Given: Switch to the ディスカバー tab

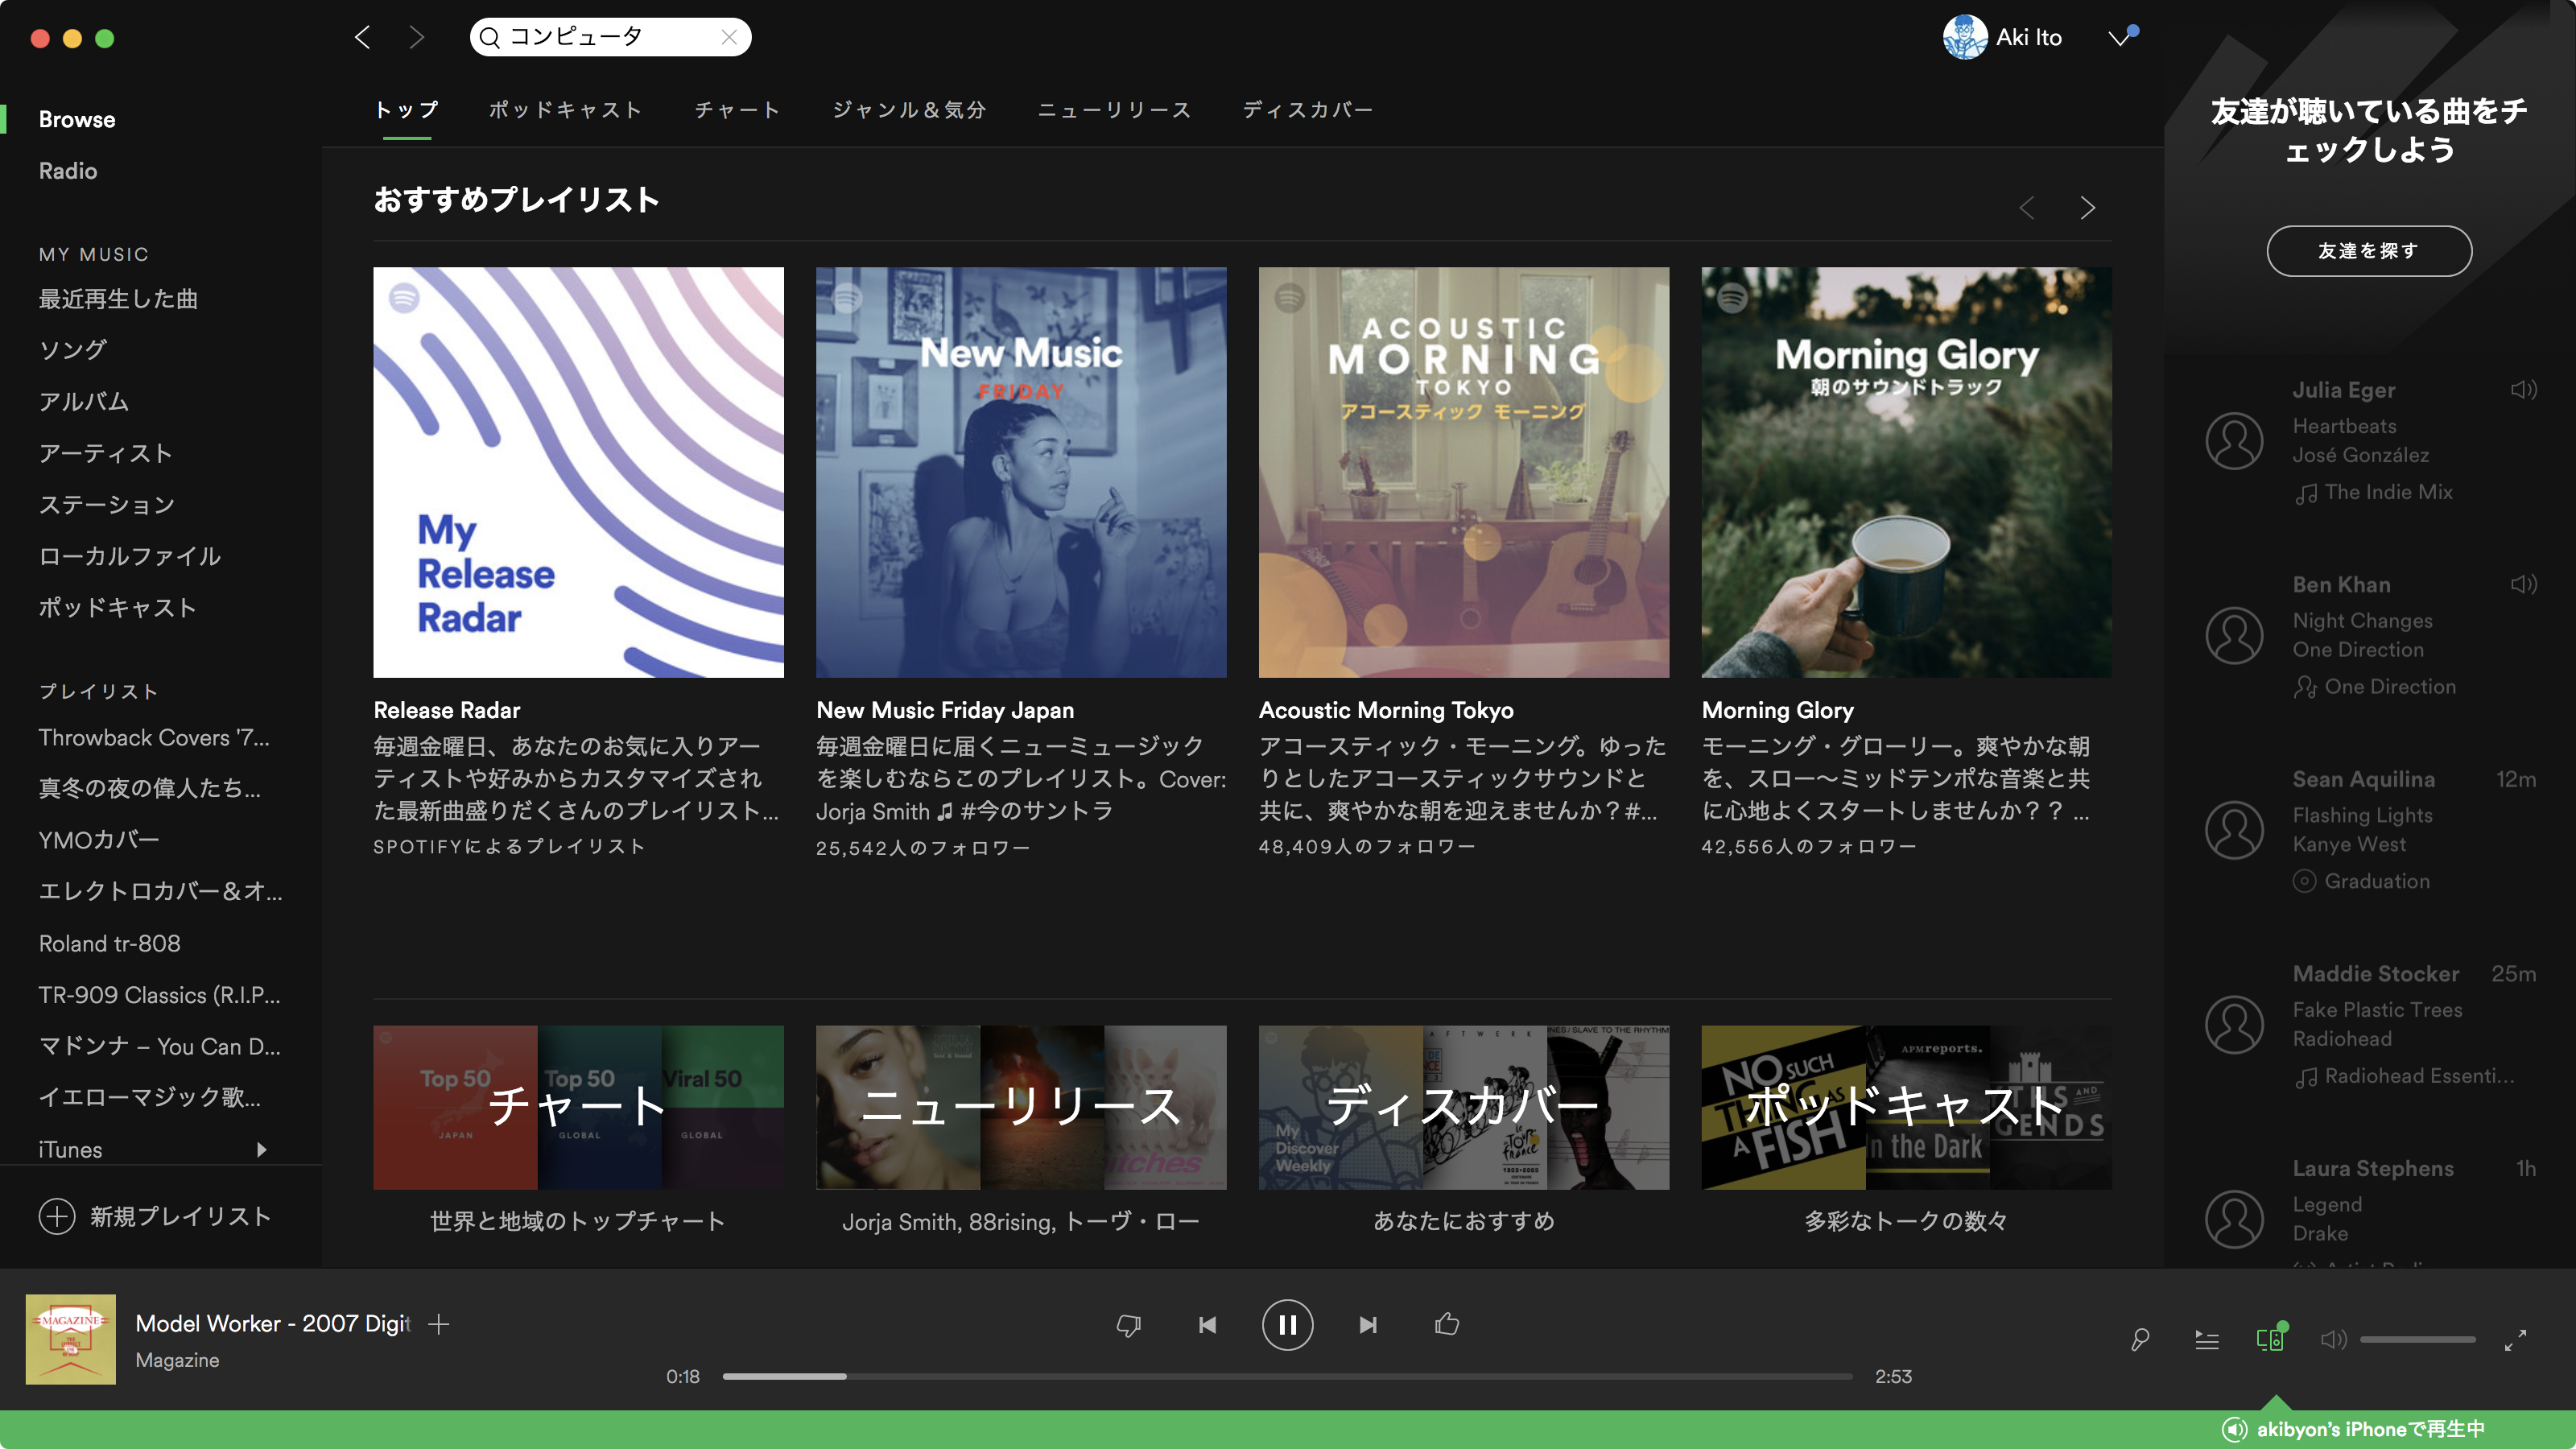Looking at the screenshot, I should coord(1308,110).
